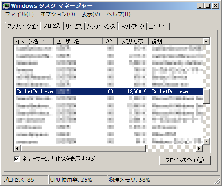Viewport: 222px width, 186px height.
Task: Open the ファイル(F) menu
Action: [x=20, y=14]
